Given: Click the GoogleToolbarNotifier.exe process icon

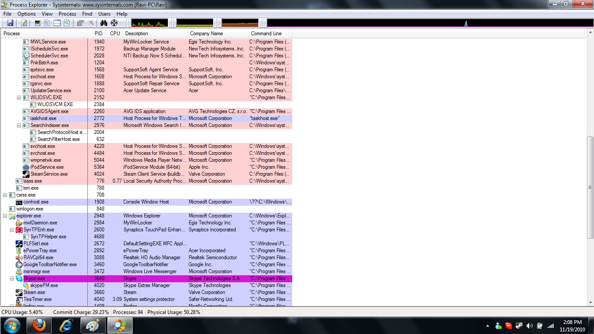Looking at the screenshot, I should click(x=19, y=264).
